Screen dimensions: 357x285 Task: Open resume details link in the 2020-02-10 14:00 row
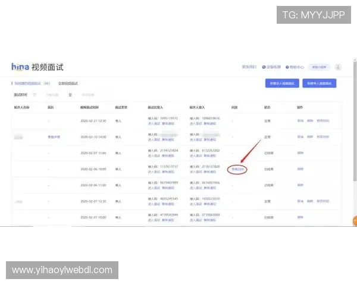(x=54, y=137)
